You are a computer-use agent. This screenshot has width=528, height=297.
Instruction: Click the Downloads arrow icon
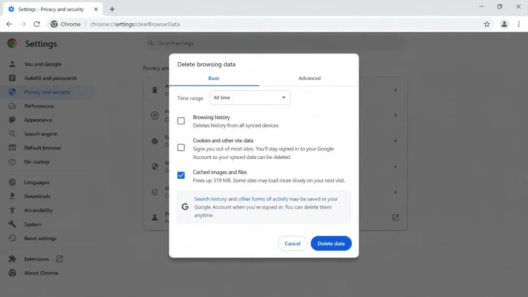(12, 196)
